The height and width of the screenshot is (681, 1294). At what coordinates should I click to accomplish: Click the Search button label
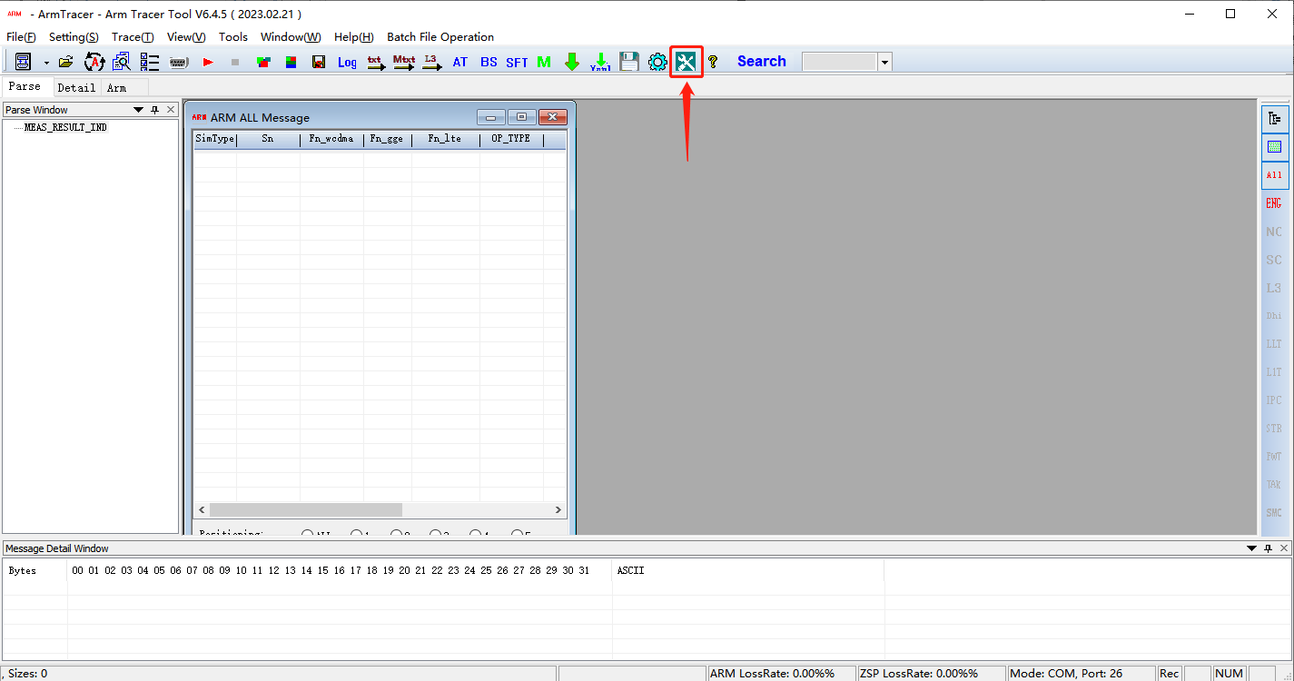761,62
